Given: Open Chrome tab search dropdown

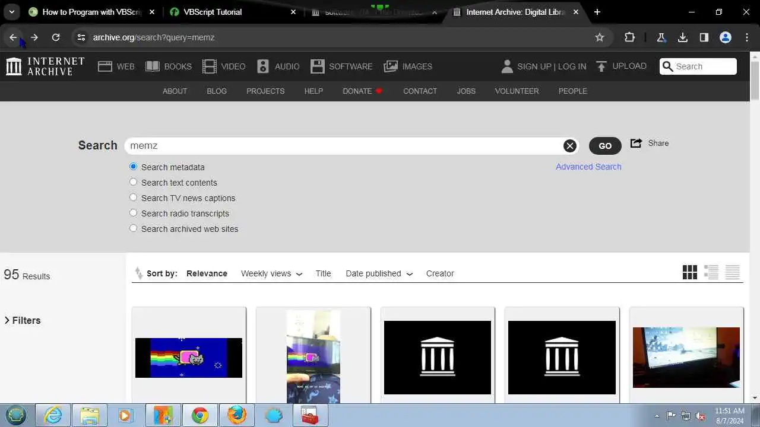Looking at the screenshot, I should (x=12, y=12).
